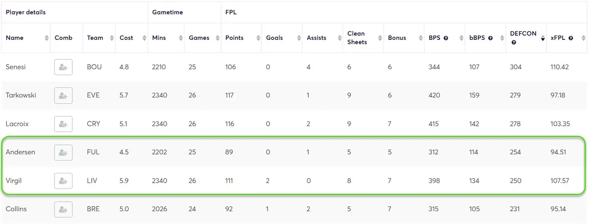590x224 pixels.
Task: Open xFPL info question mark icon
Action: pyautogui.click(x=571, y=38)
